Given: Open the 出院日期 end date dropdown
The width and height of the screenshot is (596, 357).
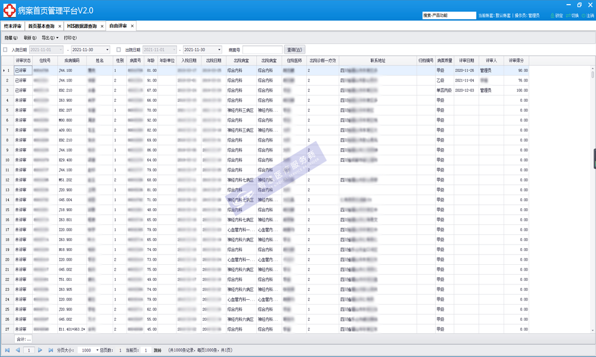Looking at the screenshot, I should click(219, 50).
